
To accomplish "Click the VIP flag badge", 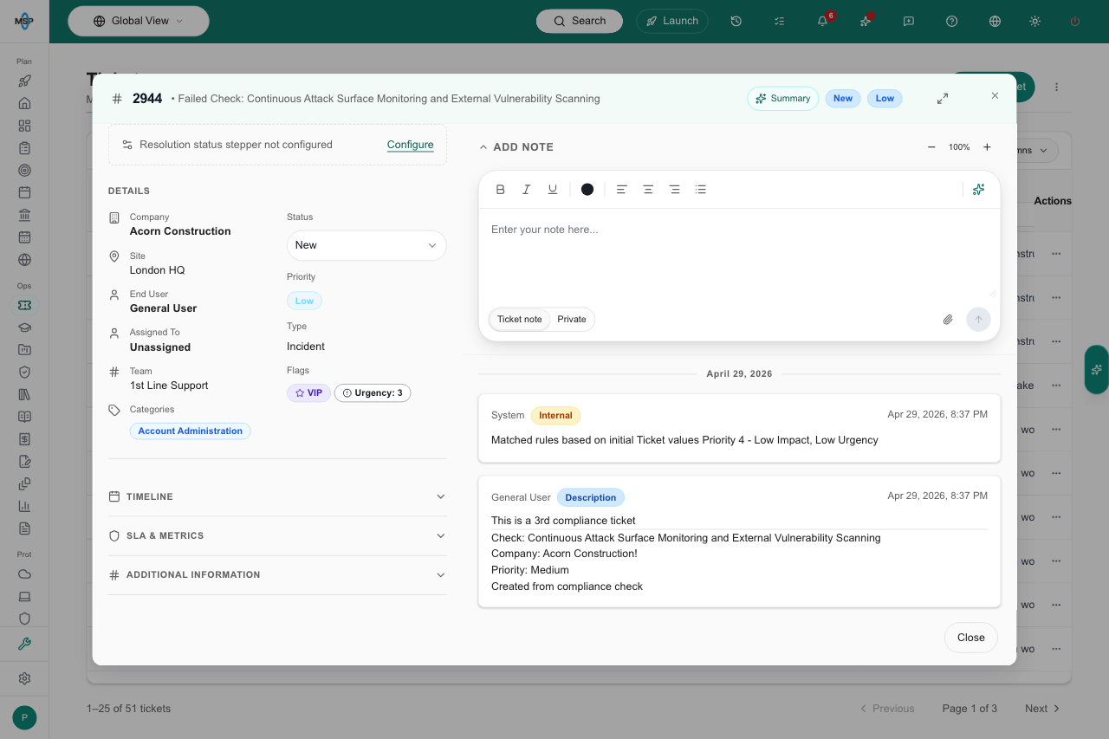I will [308, 393].
